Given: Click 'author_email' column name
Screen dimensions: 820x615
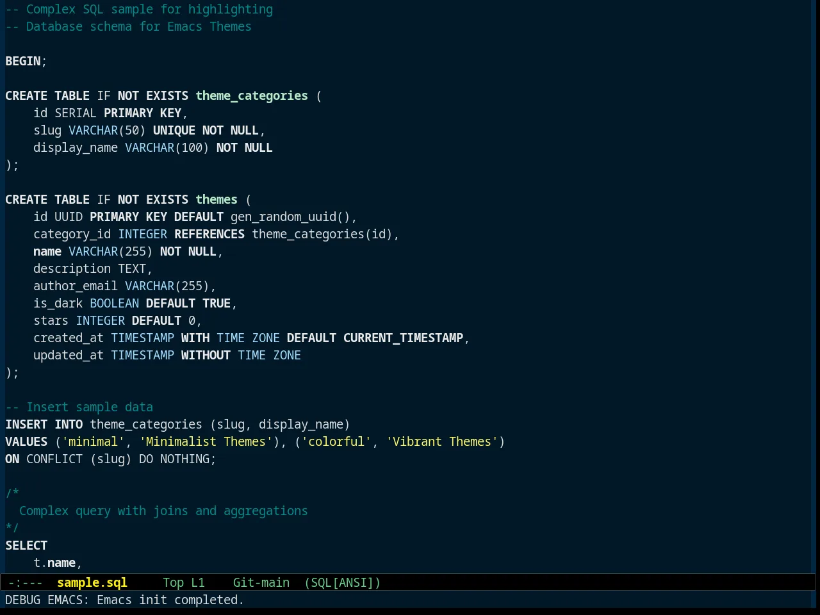Looking at the screenshot, I should click(76, 286).
